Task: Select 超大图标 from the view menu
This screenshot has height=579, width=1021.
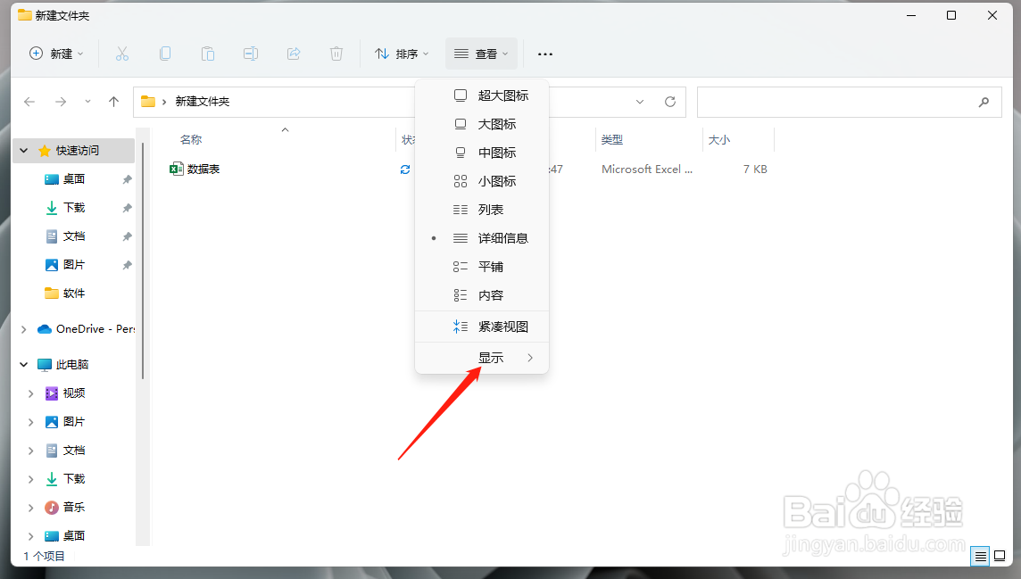Action: click(502, 95)
